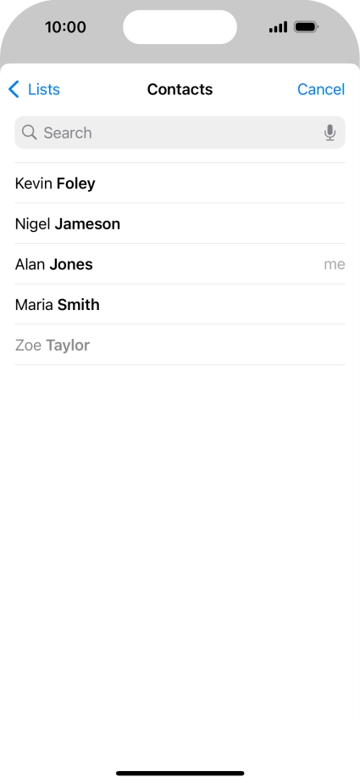Tap the Dynamic Island pill at top
This screenshot has height=783, width=360.
coord(180,27)
